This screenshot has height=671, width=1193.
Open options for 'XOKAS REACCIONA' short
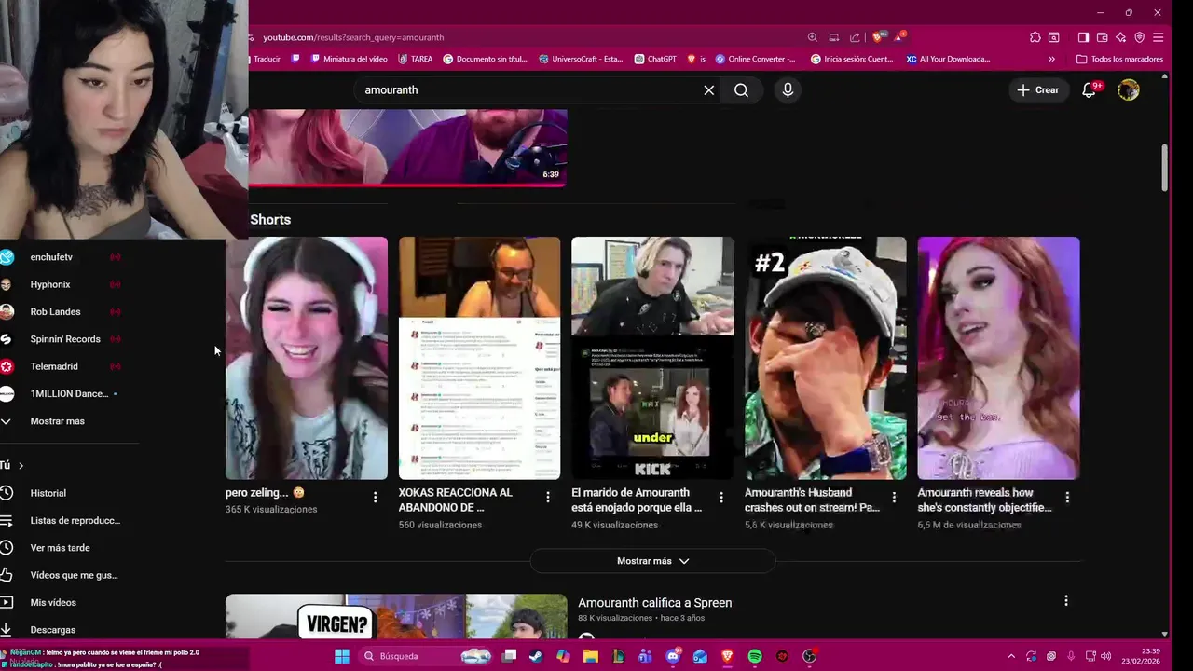coord(548,498)
